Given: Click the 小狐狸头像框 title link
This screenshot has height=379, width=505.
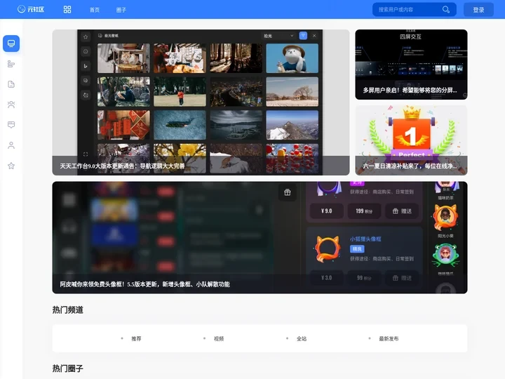Looking at the screenshot, I should coord(365,239).
